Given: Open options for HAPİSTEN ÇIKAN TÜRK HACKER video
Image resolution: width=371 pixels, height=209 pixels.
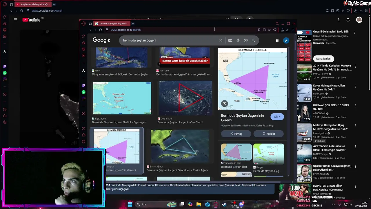Looking at the screenshot, I should (x=355, y=186).
